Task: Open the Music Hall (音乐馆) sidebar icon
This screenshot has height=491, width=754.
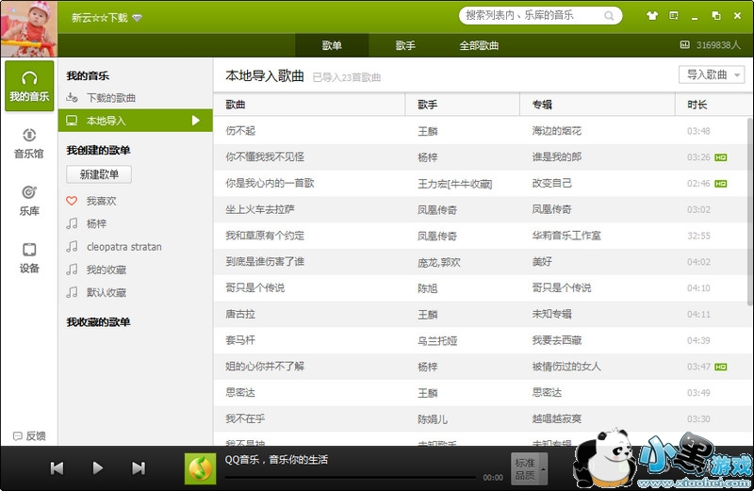Action: (x=29, y=135)
